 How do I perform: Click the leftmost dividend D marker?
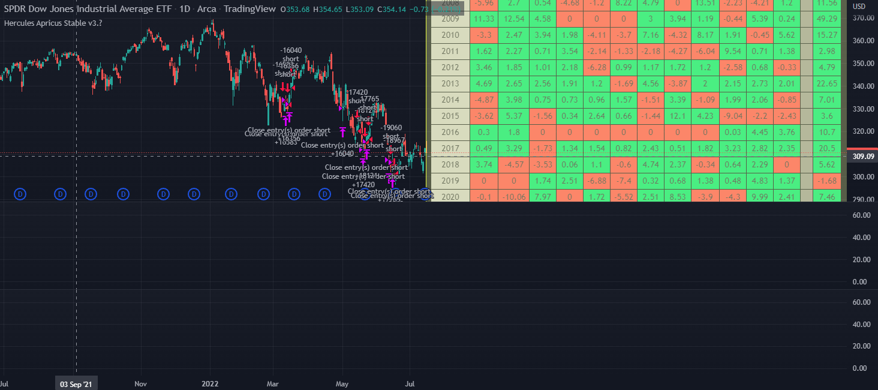20,194
